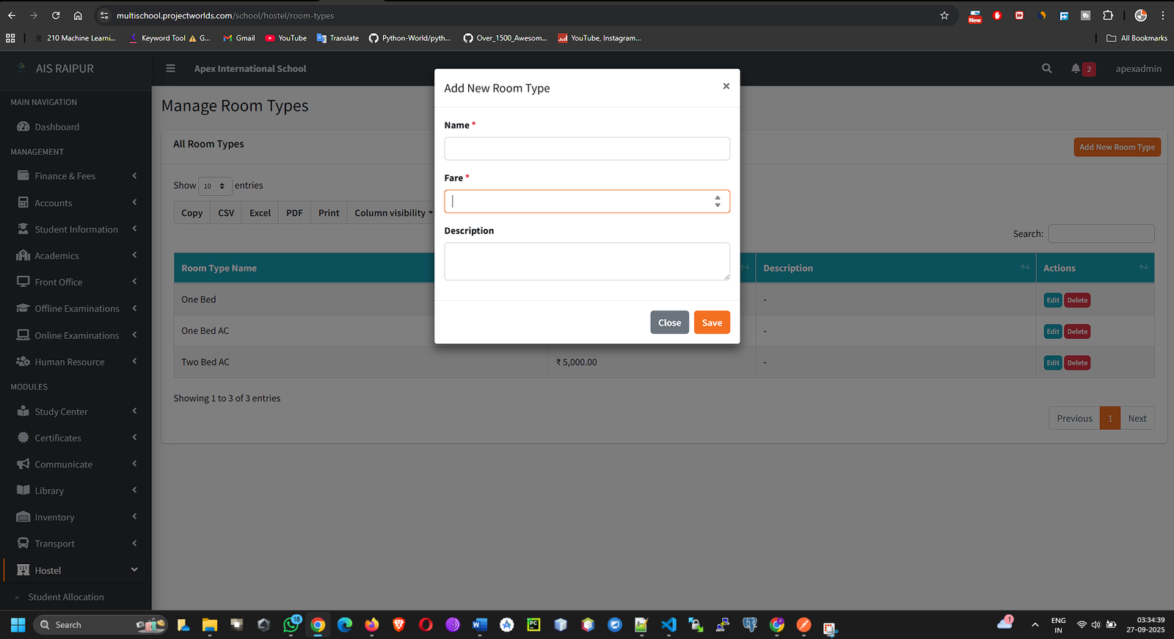
Task: Expand the Finance & Fees menu
Action: point(76,176)
